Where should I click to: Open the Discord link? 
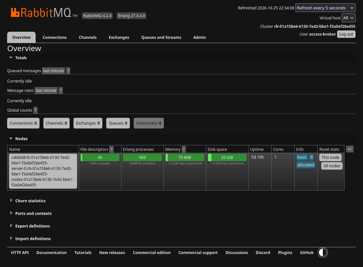tap(263, 252)
